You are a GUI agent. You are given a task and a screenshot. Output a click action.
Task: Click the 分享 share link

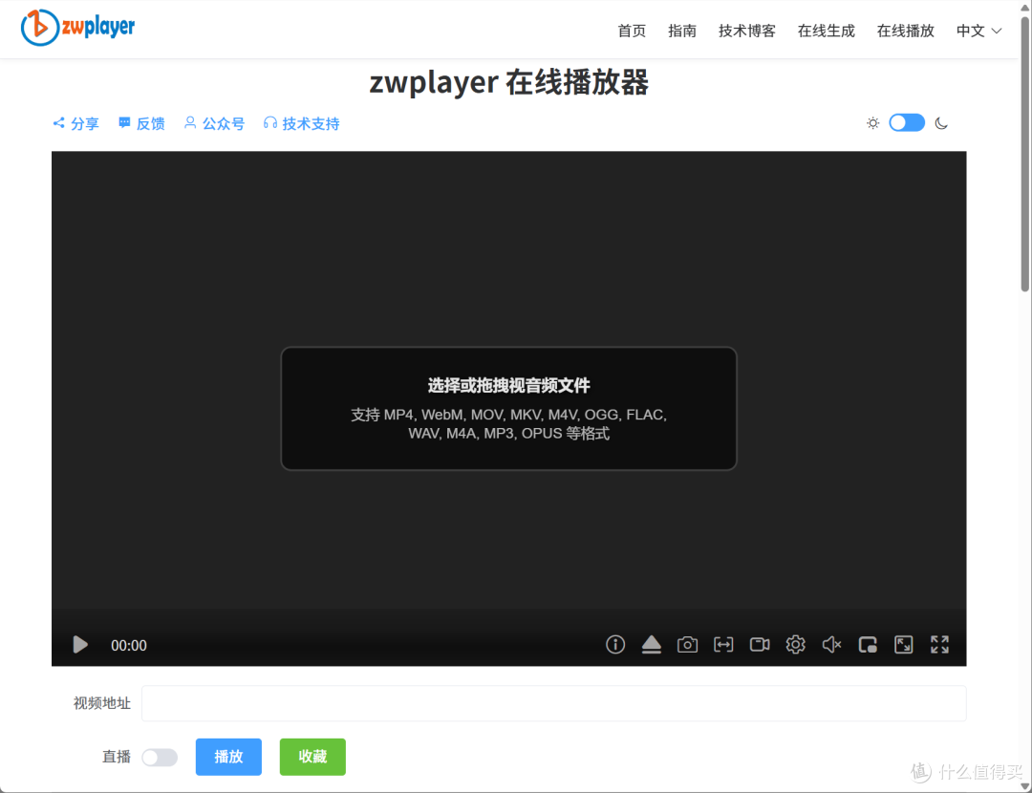(x=75, y=123)
